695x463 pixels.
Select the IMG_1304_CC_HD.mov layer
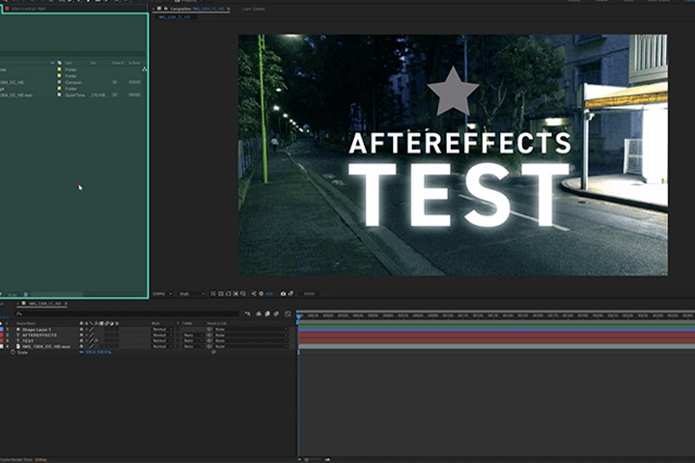(x=46, y=346)
